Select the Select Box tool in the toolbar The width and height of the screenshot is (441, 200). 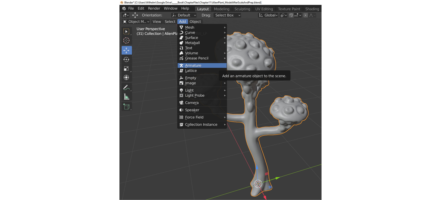pos(126,31)
